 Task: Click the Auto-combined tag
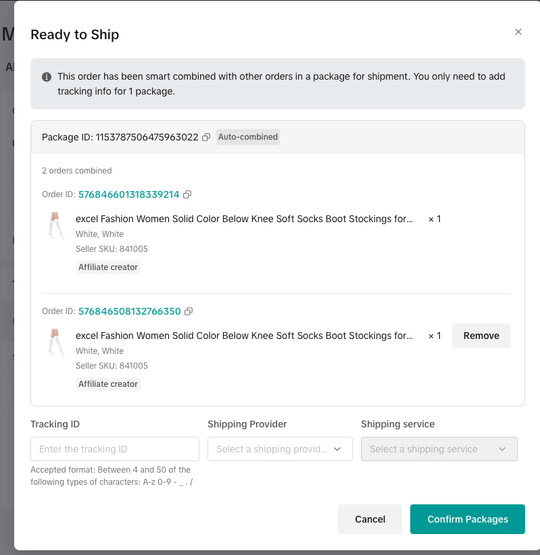[248, 137]
